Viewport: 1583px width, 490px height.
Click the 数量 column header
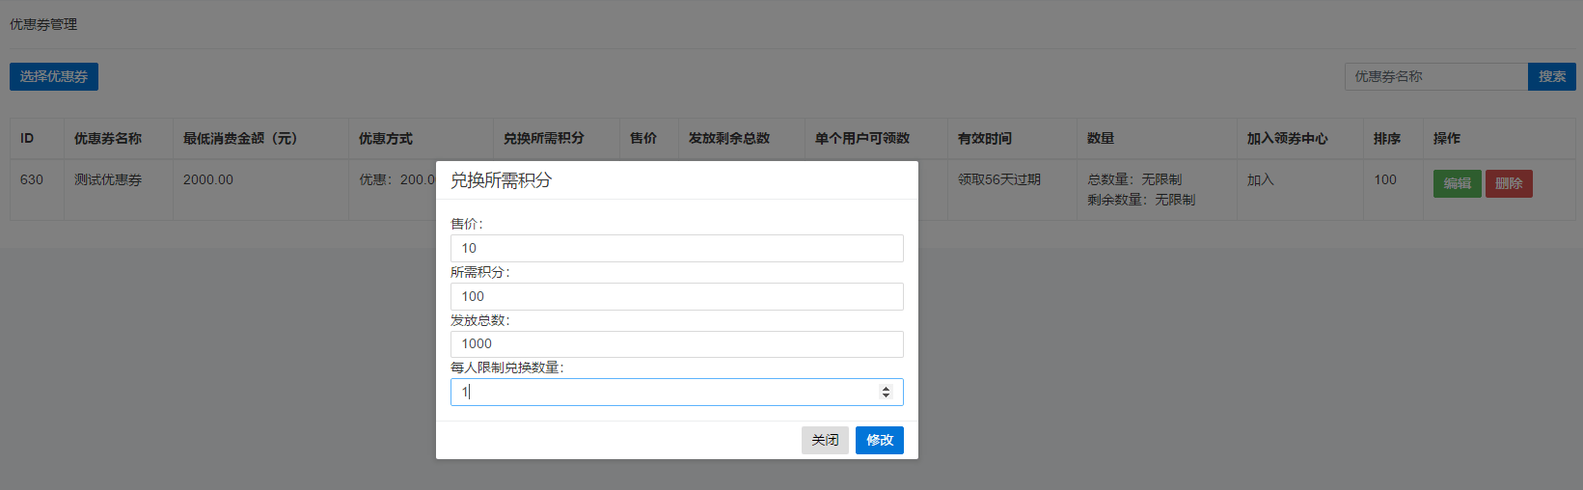(x=1100, y=138)
